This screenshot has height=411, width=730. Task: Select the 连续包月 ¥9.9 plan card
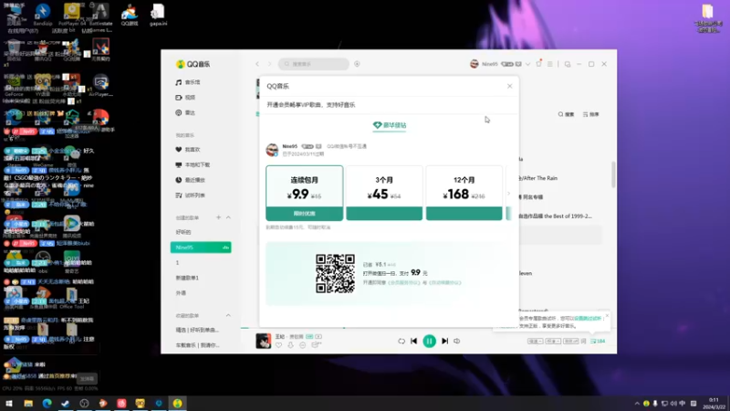[305, 193]
